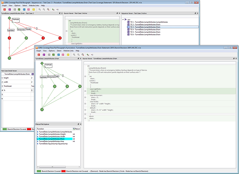Collapse the Announcer case block in front Source Viewer
This screenshot has height=174, width=239.
click(x=85, y=97)
